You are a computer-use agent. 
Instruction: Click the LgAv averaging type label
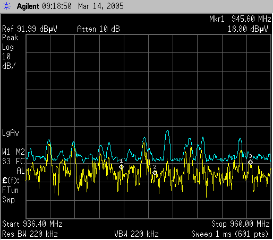coord(11,133)
